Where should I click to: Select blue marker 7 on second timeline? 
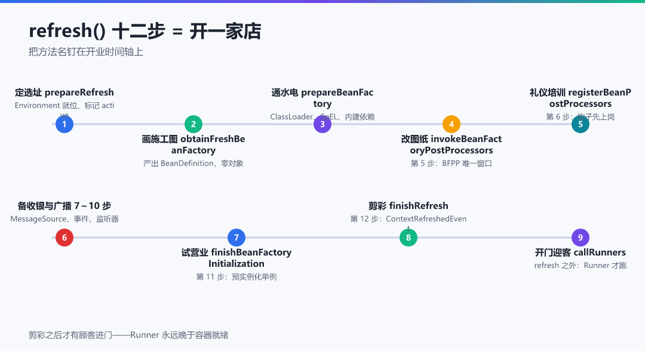[x=236, y=238]
